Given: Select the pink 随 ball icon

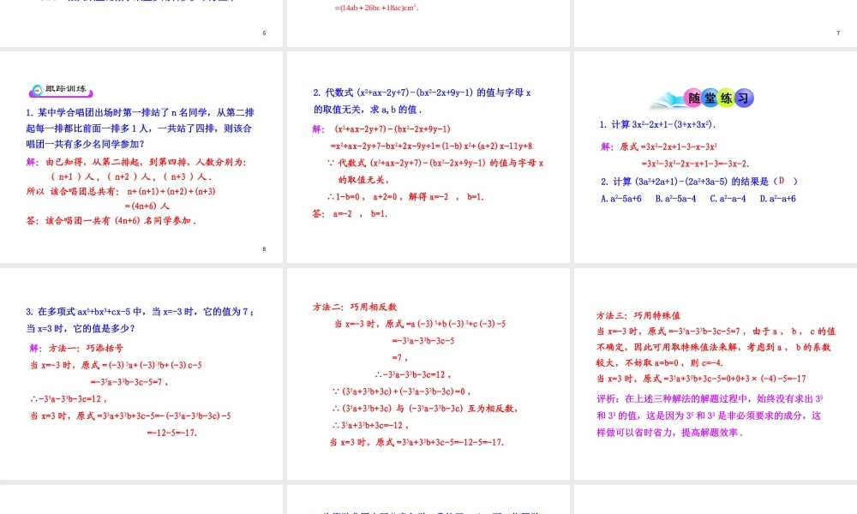Looking at the screenshot, I should 694,97.
